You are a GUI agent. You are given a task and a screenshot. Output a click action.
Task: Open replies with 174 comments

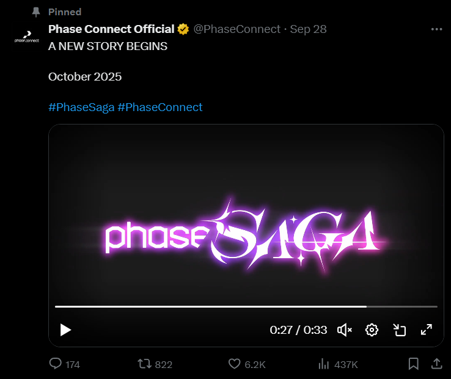(x=56, y=364)
